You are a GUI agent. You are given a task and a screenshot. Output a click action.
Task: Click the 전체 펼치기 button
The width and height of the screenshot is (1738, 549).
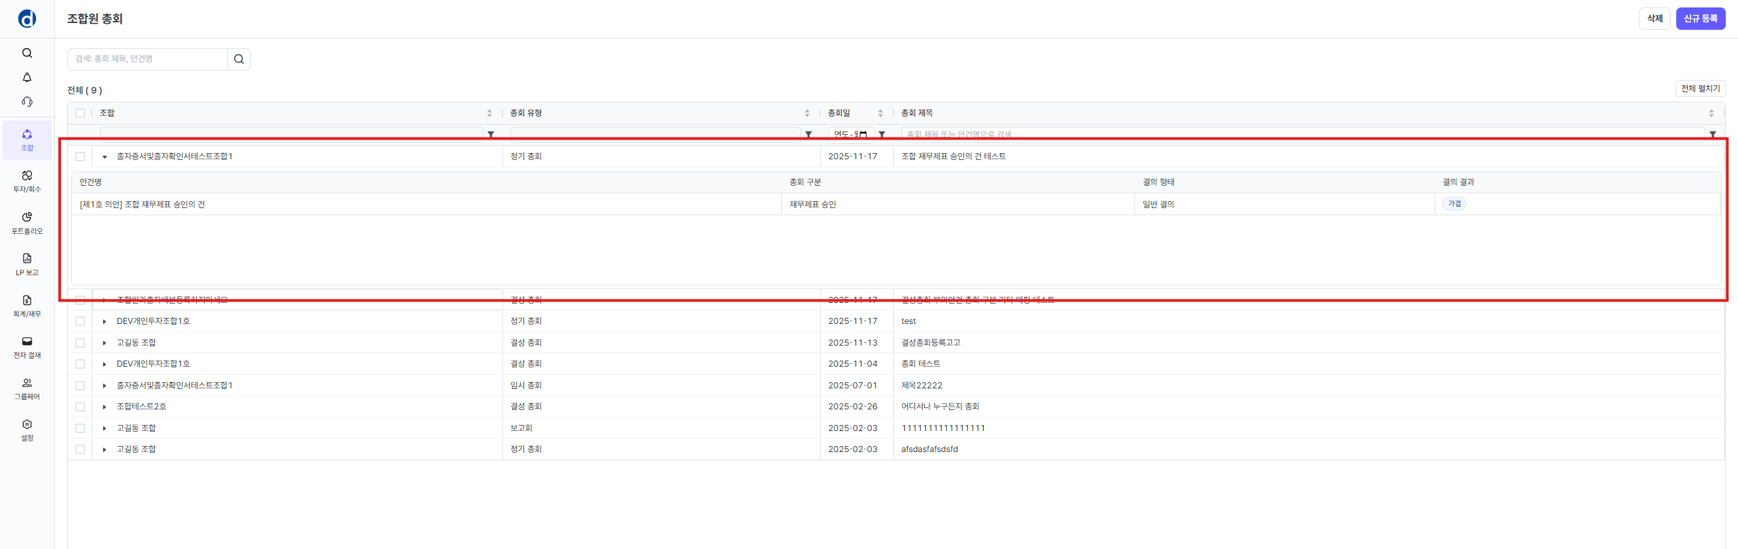[1700, 89]
